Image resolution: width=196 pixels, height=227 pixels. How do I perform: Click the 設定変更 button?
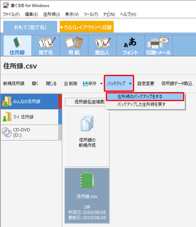[x=146, y=84]
